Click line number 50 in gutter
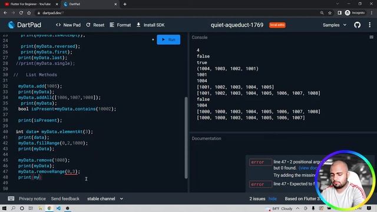Screen dimensions: 377x212 point(5,188)
